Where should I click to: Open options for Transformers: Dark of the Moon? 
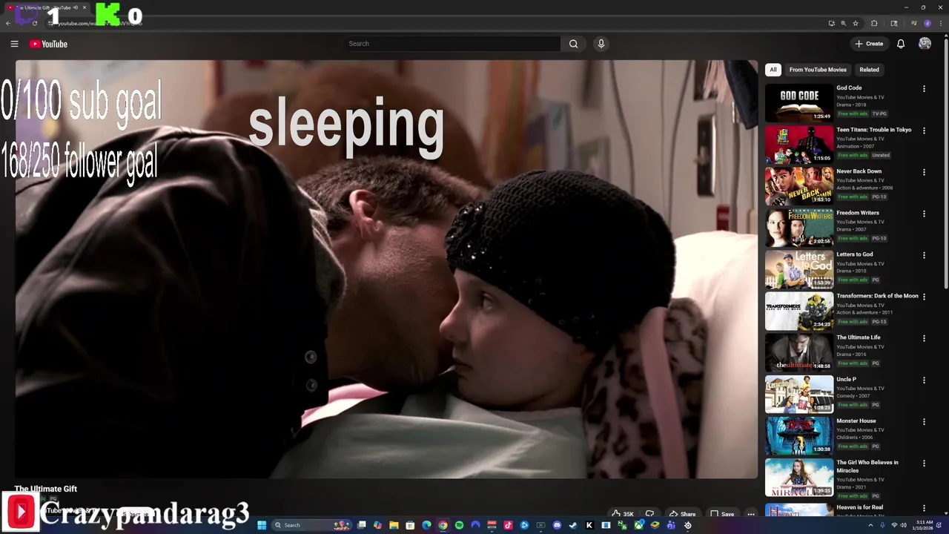(924, 297)
